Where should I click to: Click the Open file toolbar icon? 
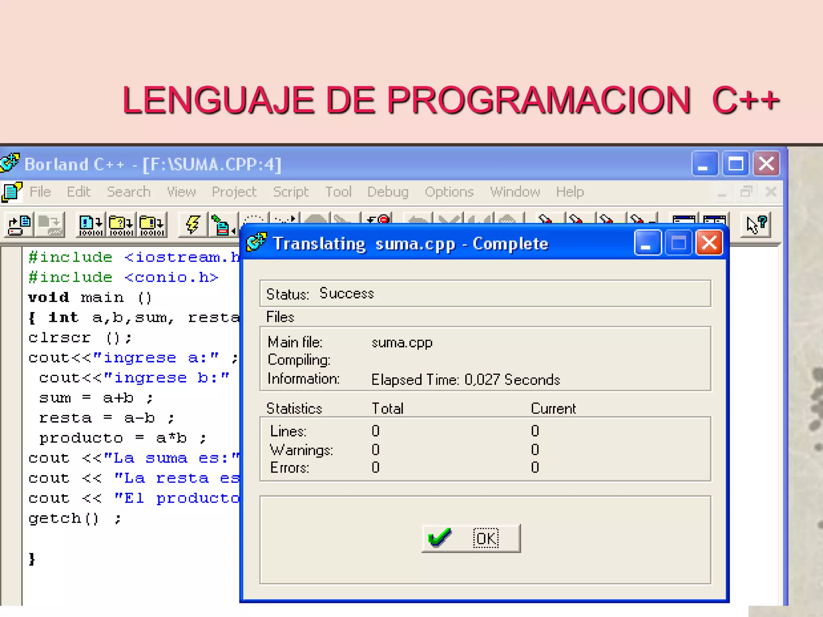click(x=19, y=225)
